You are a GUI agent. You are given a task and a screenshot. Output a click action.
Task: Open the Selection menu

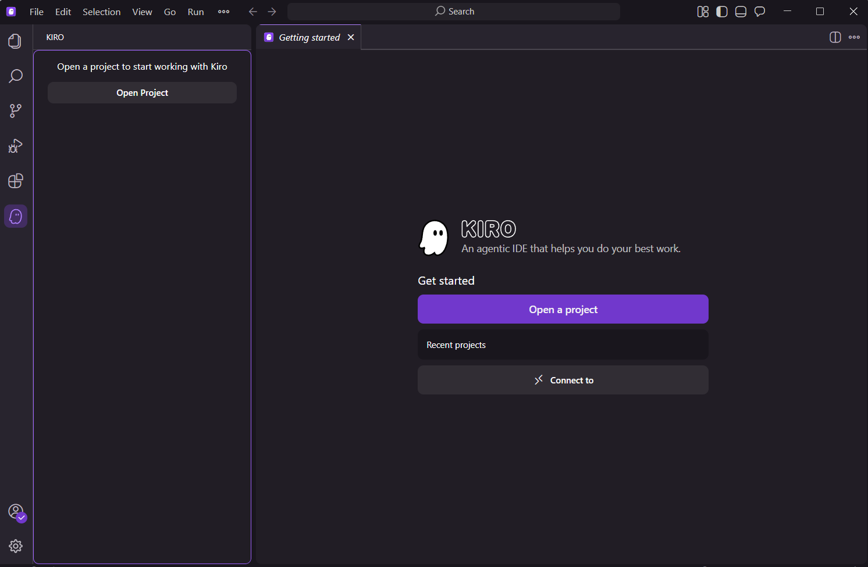click(101, 12)
